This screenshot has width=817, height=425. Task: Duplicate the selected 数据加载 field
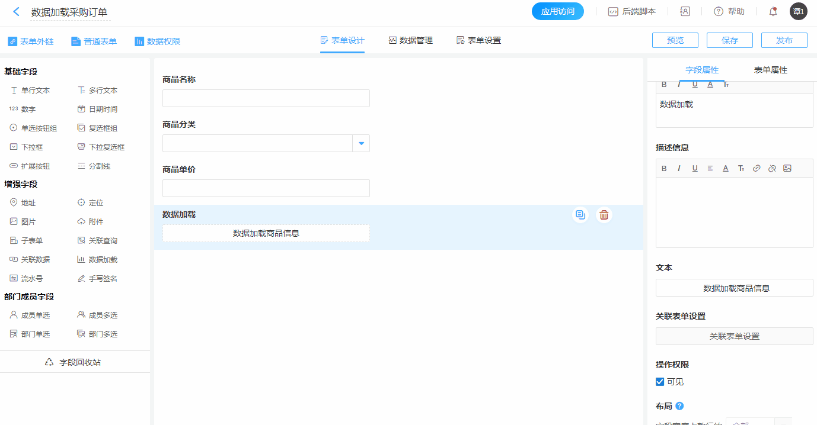(580, 215)
